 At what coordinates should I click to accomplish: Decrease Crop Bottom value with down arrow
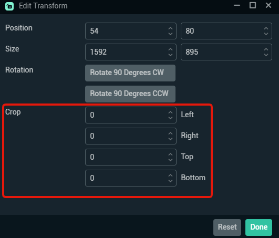[x=170, y=181]
